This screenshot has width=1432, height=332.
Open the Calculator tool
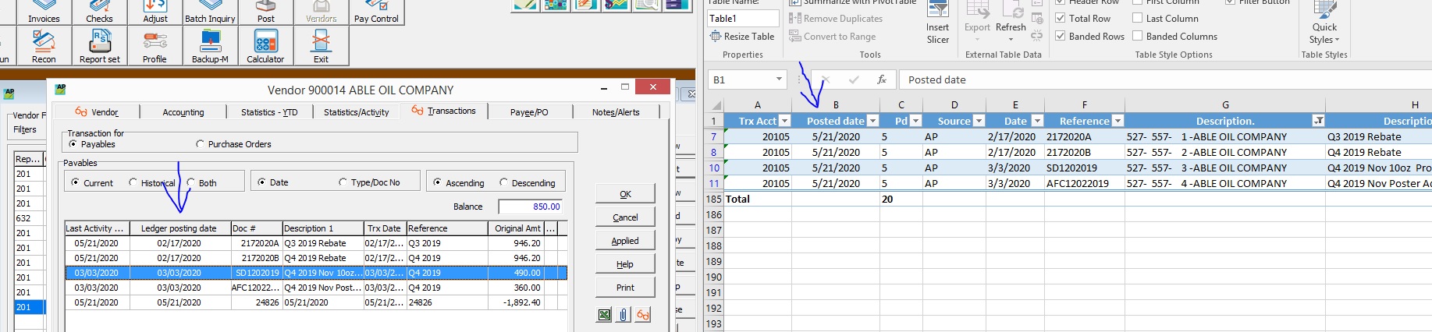(265, 46)
